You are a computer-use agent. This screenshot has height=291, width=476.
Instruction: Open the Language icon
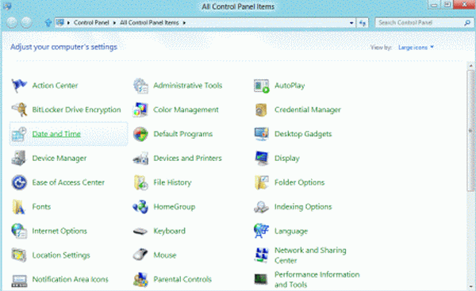tap(261, 232)
